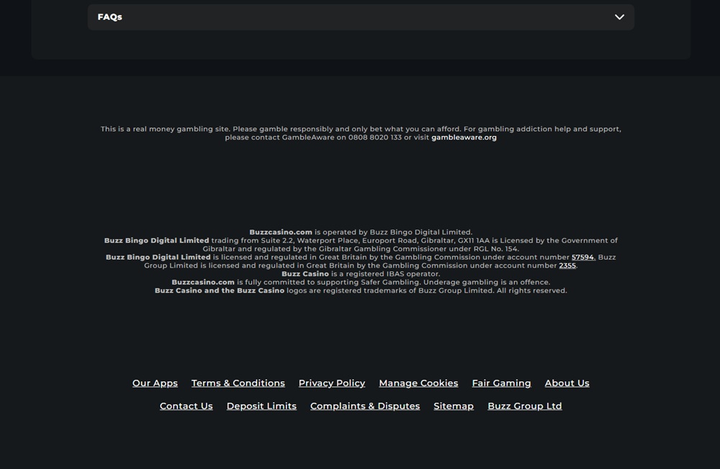720x469 pixels.
Task: Visit the gambleaware.org link
Action: click(464, 137)
